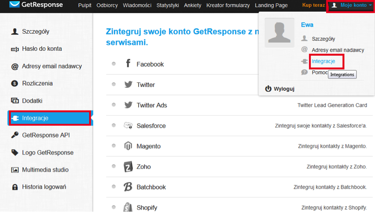Click the Logo GetResponse tag icon
Image resolution: width=375 pixels, height=212 pixels.
click(x=15, y=152)
